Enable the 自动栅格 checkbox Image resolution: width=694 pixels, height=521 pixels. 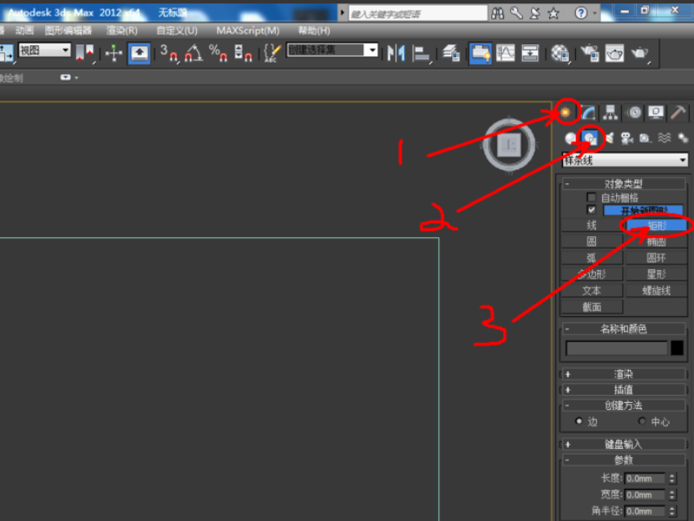tap(592, 197)
